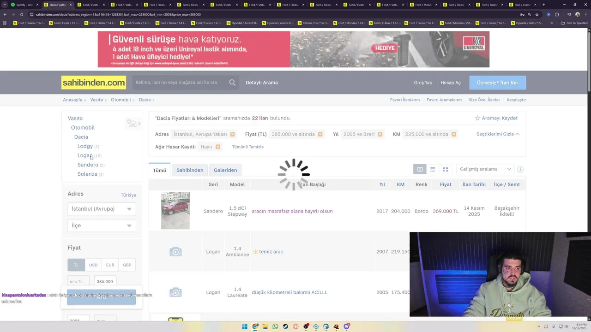Select USD currency

93,265
